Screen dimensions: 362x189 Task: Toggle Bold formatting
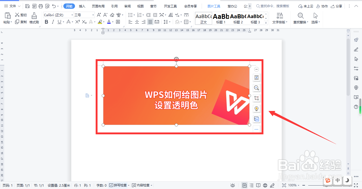pyautogui.click(x=46, y=22)
